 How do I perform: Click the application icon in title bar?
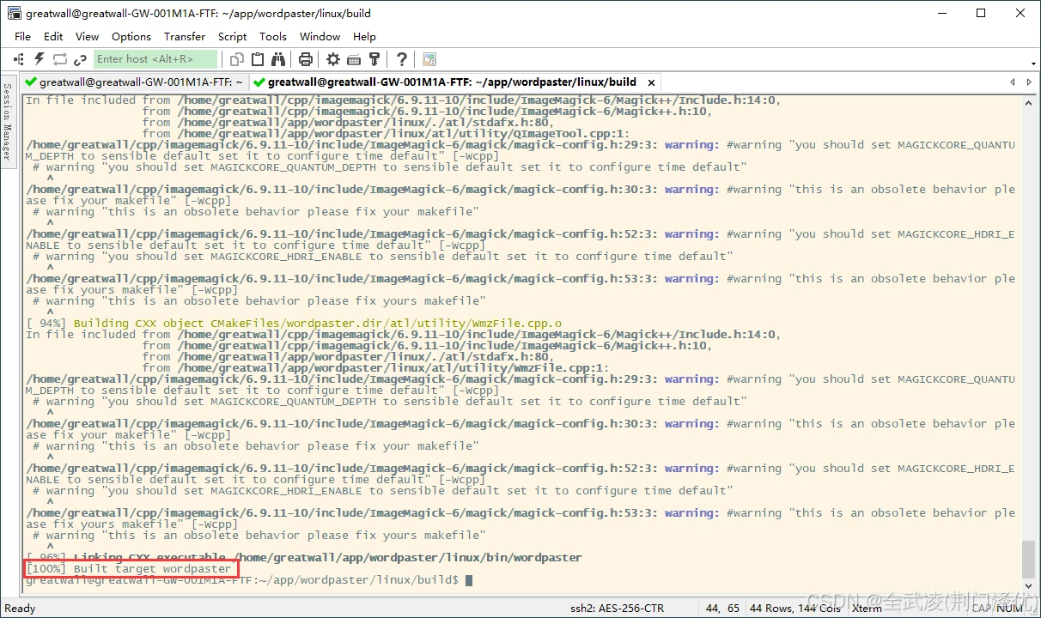tap(15, 13)
